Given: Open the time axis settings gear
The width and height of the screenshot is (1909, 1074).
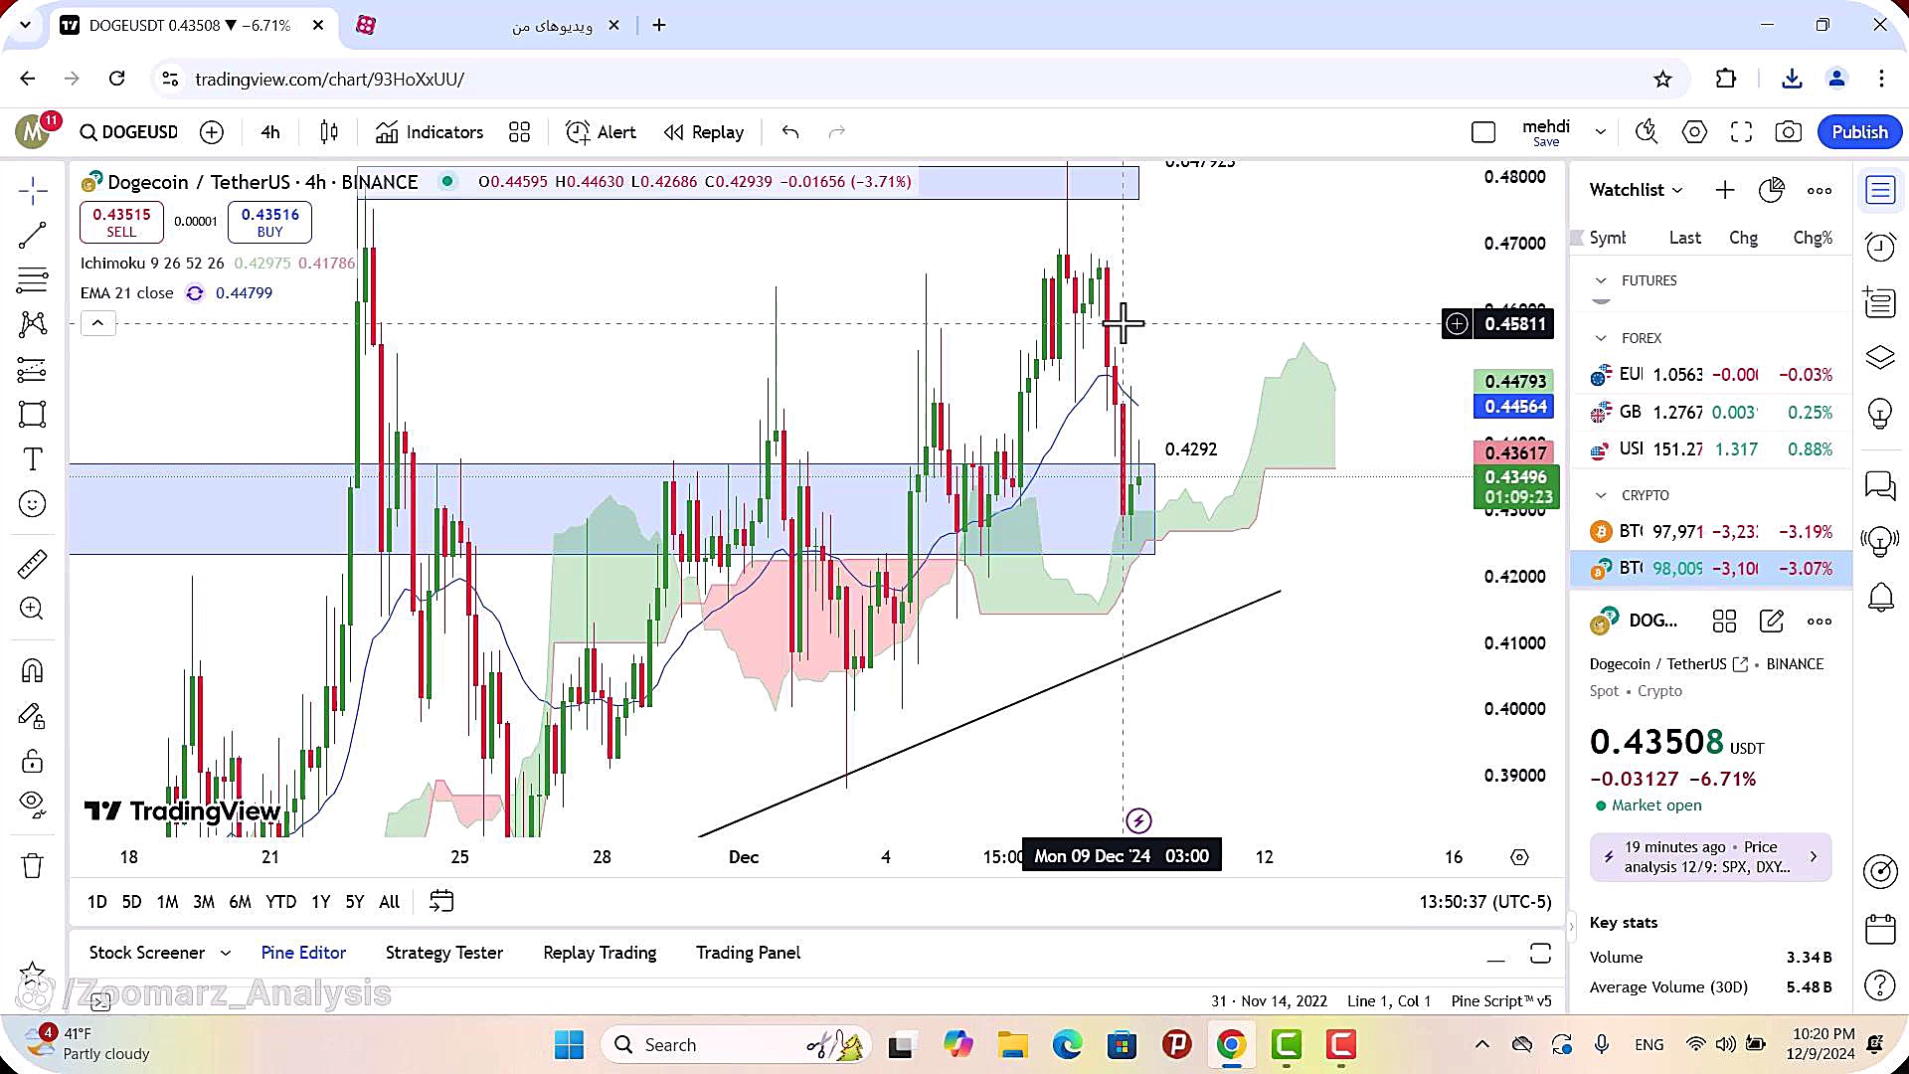Looking at the screenshot, I should 1519,857.
